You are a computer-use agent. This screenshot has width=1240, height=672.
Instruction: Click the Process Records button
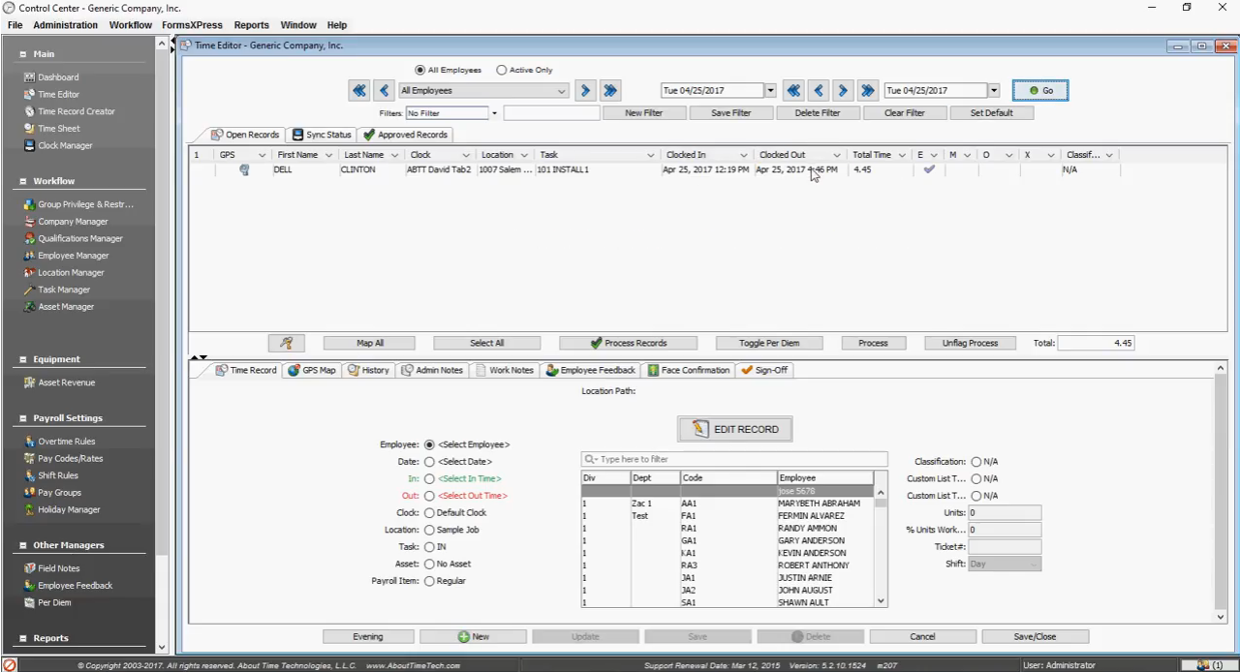(x=628, y=343)
